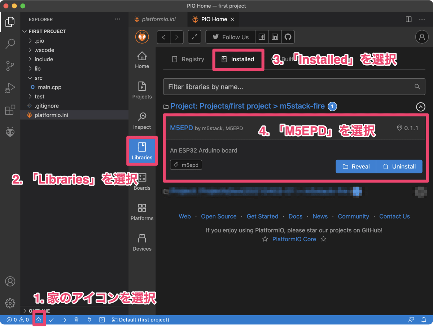Open the Project first project m5stack-fire link

[248, 106]
